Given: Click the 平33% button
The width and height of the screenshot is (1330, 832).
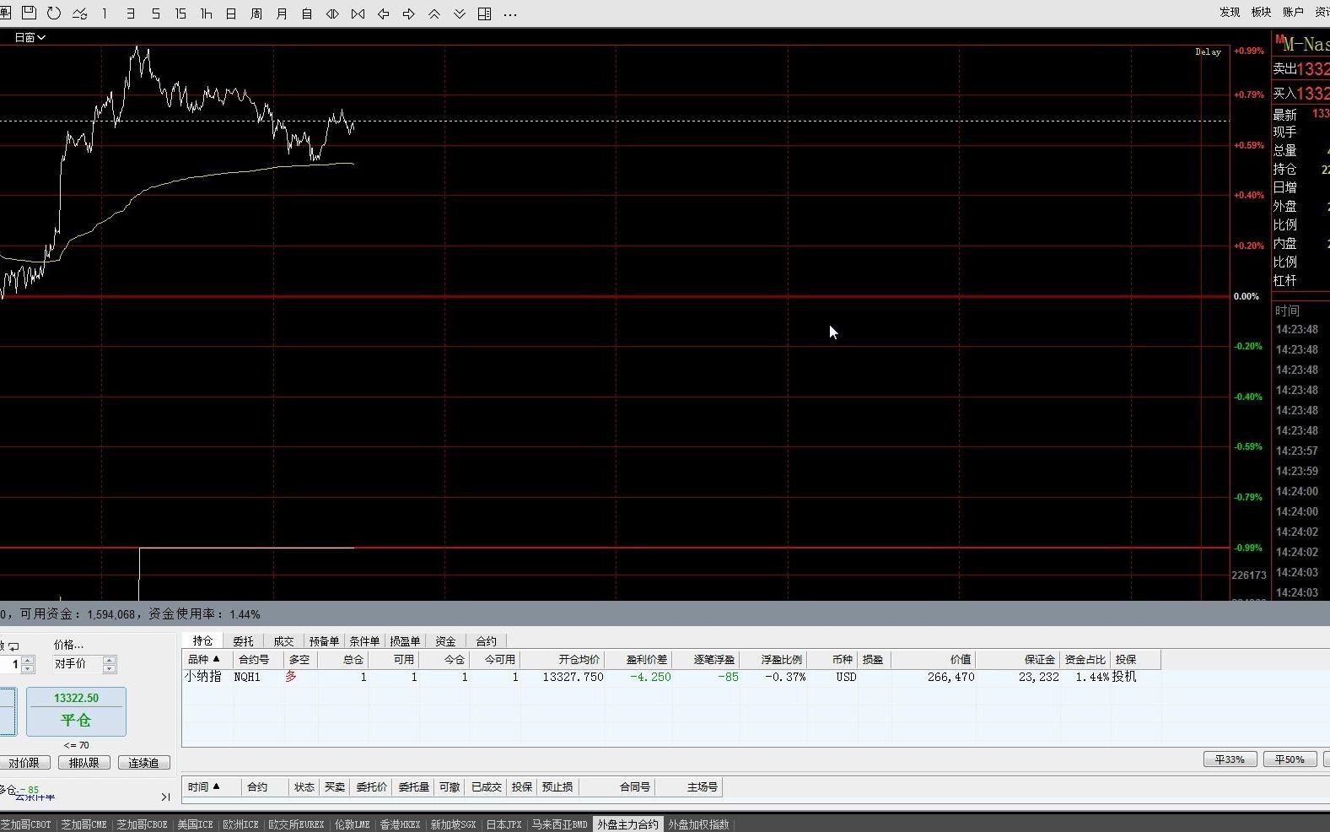Looking at the screenshot, I should point(1230,759).
